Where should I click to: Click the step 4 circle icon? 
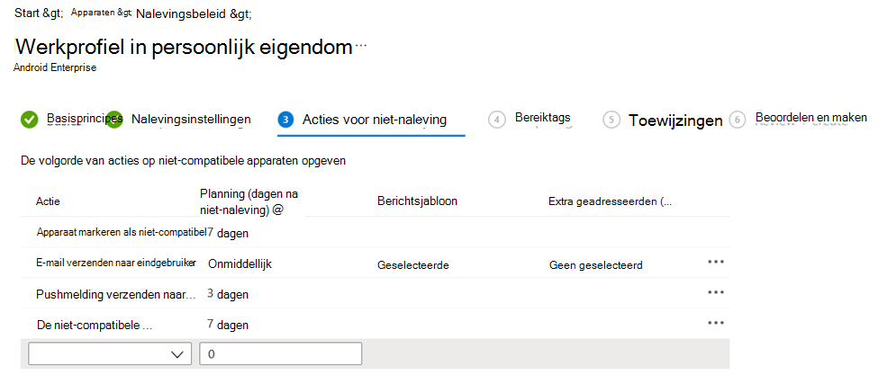pos(496,120)
